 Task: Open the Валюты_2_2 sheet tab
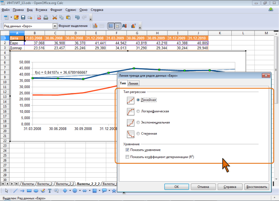[65, 184]
